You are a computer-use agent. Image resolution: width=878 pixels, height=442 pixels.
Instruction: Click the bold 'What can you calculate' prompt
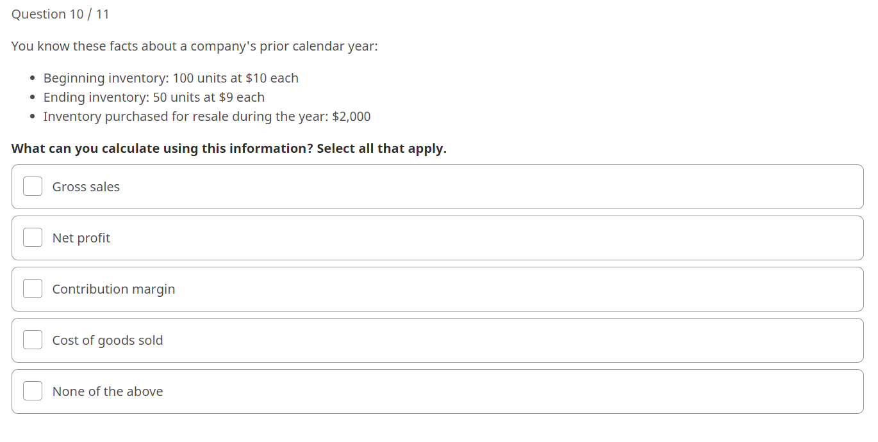(x=229, y=148)
